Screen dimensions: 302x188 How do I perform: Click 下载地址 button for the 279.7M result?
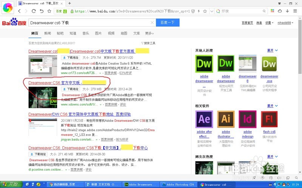[71, 58]
